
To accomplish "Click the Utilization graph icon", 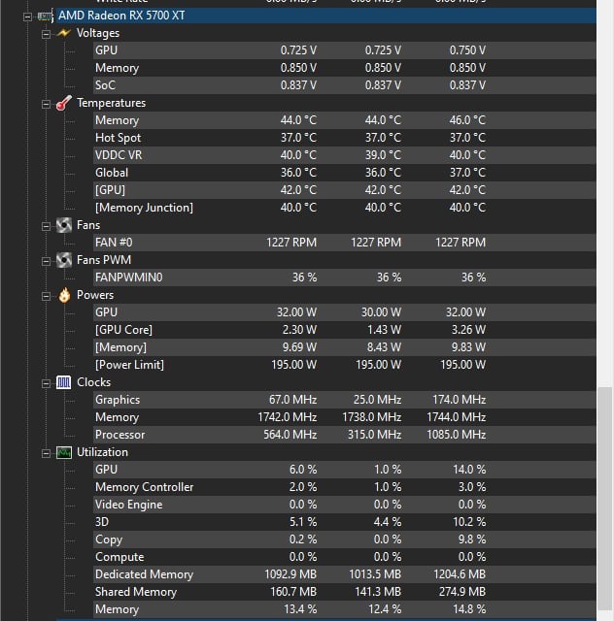I will [63, 452].
